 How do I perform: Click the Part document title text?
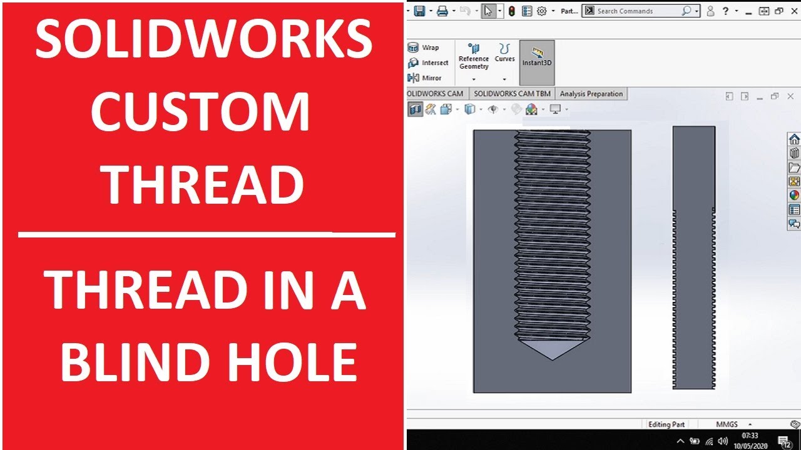[x=569, y=11]
